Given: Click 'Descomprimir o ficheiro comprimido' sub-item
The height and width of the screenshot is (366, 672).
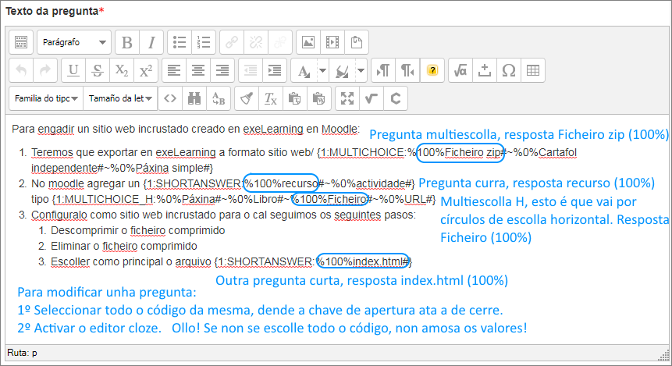Looking at the screenshot, I should pyautogui.click(x=137, y=230).
